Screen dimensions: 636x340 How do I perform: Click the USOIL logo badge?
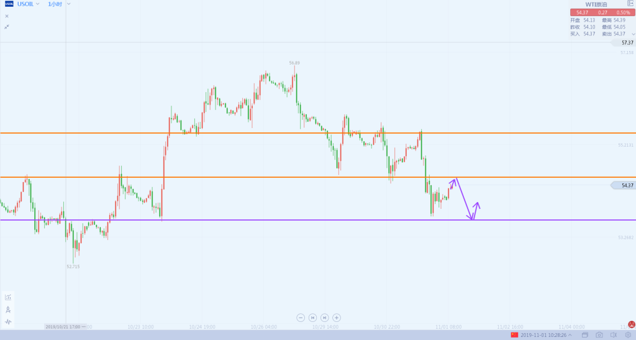pos(9,4)
